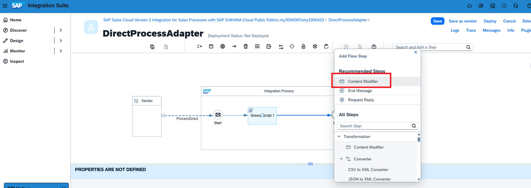
Task: Open DirectProcessAdapter breadcrumb link
Action: pyautogui.click(x=348, y=20)
